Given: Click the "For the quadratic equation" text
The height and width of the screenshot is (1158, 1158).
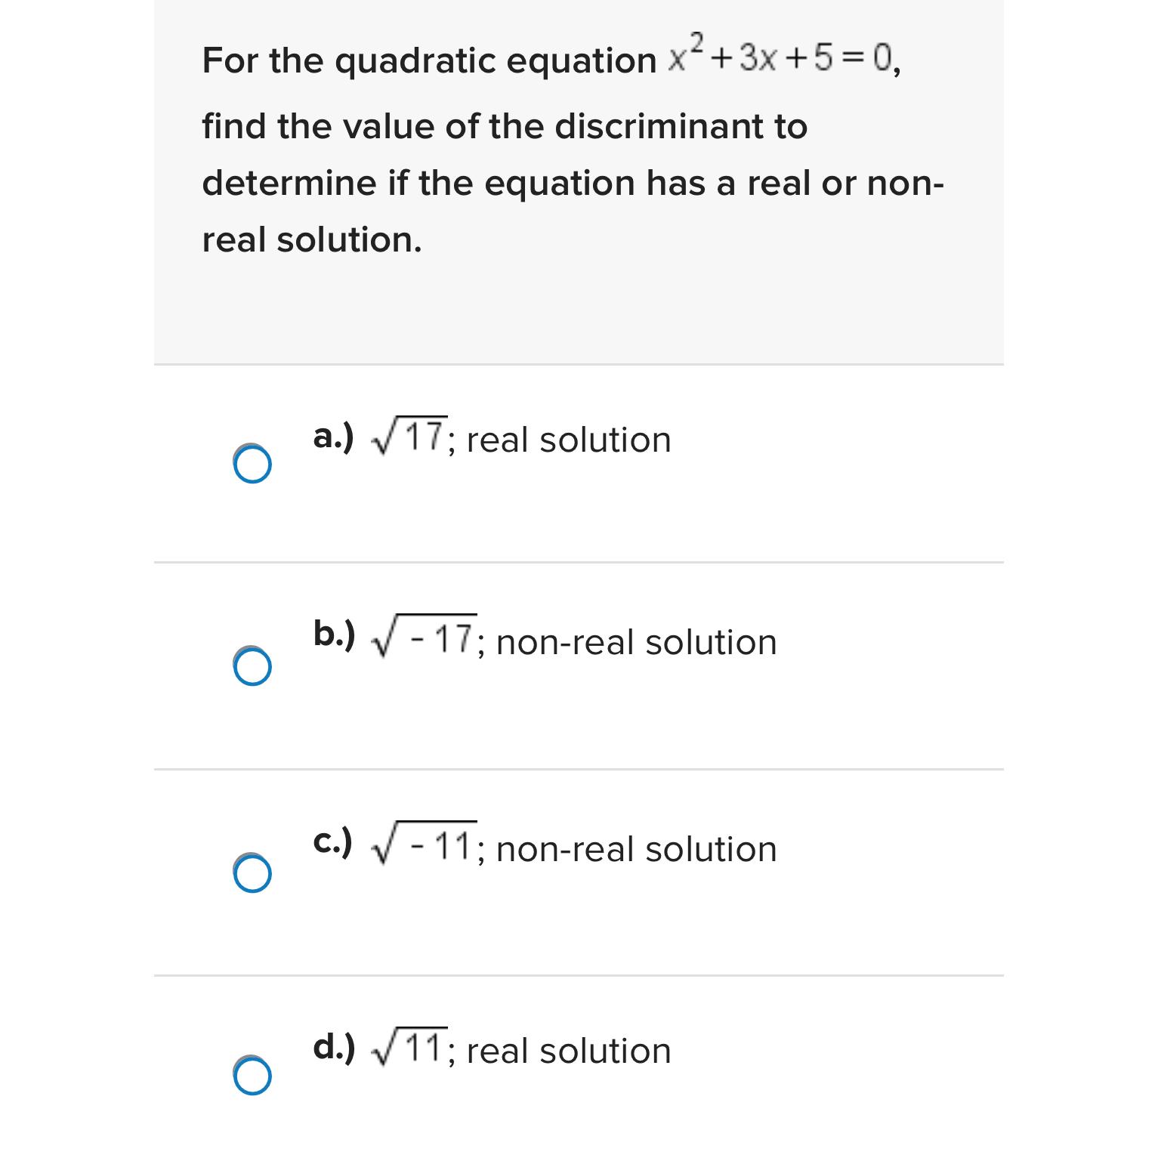Looking at the screenshot, I should coord(429,60).
